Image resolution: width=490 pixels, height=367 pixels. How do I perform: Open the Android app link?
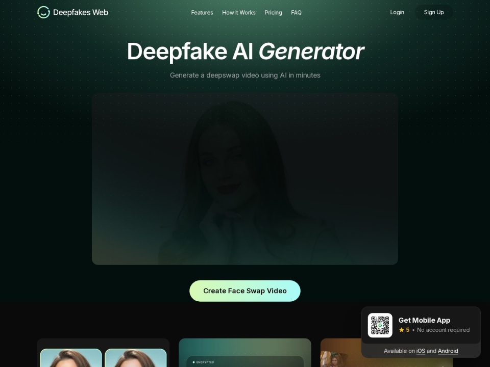click(448, 351)
